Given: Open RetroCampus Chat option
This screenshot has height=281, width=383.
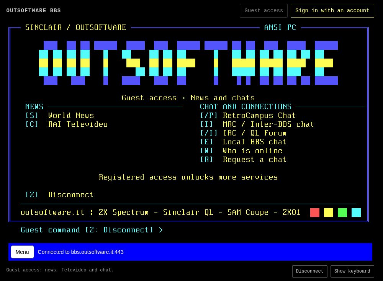Looking at the screenshot, I should click(248, 116).
